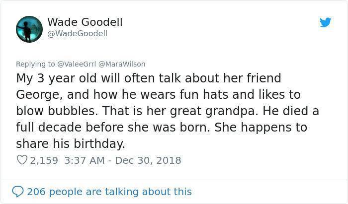The image size is (348, 204).
Task: Click the "Replying to" label text
Action: pyautogui.click(x=35, y=64)
